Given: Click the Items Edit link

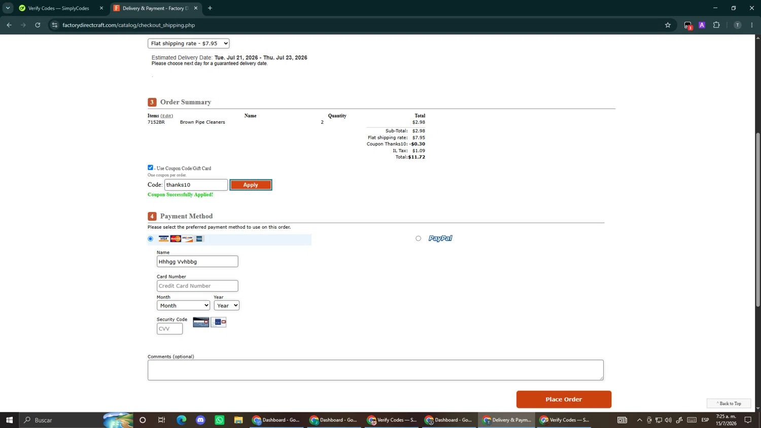Looking at the screenshot, I should (166, 116).
